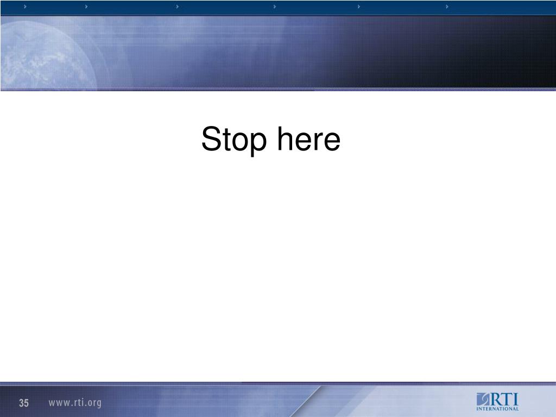The image size is (556, 417).
Task: Select the slide number 35
Action: point(24,403)
